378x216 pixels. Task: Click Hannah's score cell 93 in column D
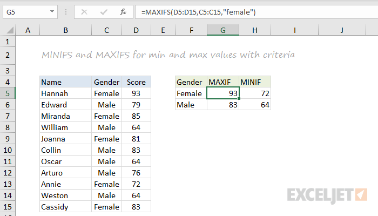pyautogui.click(x=136, y=93)
